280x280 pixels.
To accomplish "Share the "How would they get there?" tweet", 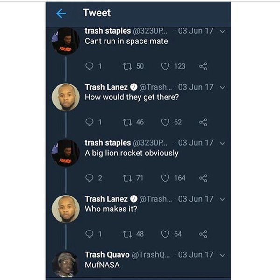I will (203, 122).
